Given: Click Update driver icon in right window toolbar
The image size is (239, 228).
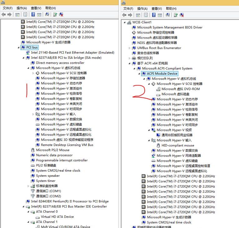Looking at the screenshot, I should point(176,15).
